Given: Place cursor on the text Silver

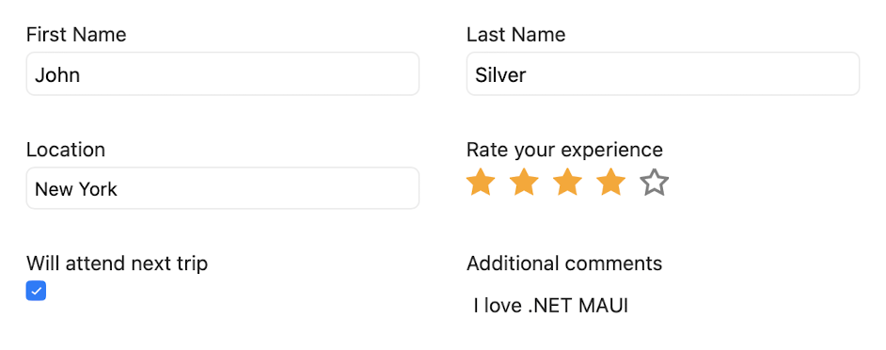Looking at the screenshot, I should [500, 74].
